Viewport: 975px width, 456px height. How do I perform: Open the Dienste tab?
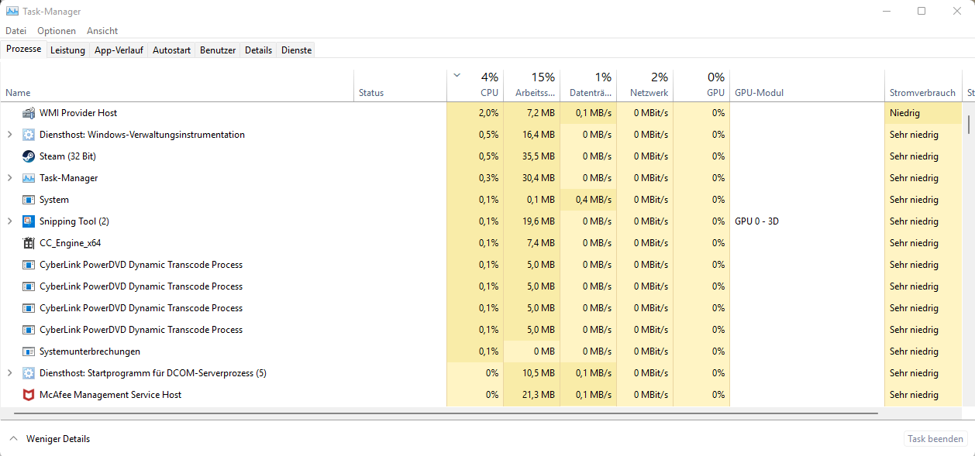click(296, 50)
